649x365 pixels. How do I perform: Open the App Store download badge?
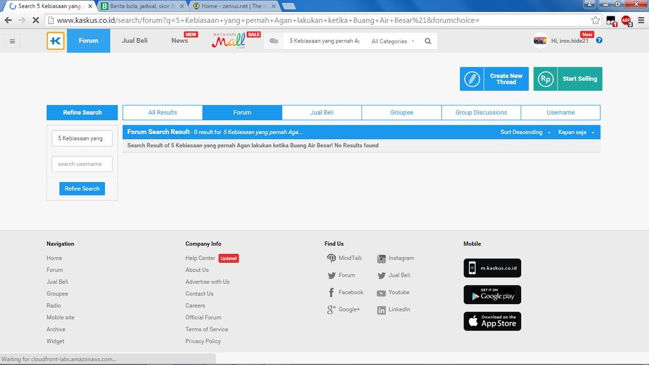coord(492,321)
